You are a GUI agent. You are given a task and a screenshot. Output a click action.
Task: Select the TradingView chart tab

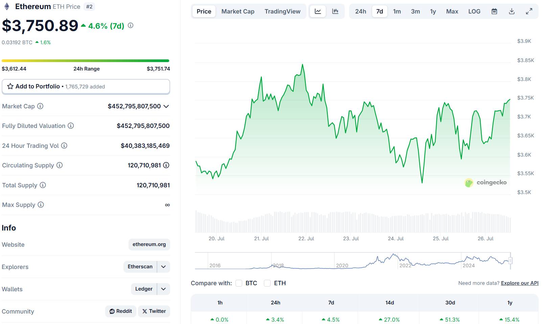(282, 11)
